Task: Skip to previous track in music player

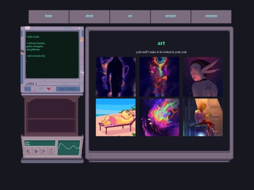Action: (x=29, y=151)
